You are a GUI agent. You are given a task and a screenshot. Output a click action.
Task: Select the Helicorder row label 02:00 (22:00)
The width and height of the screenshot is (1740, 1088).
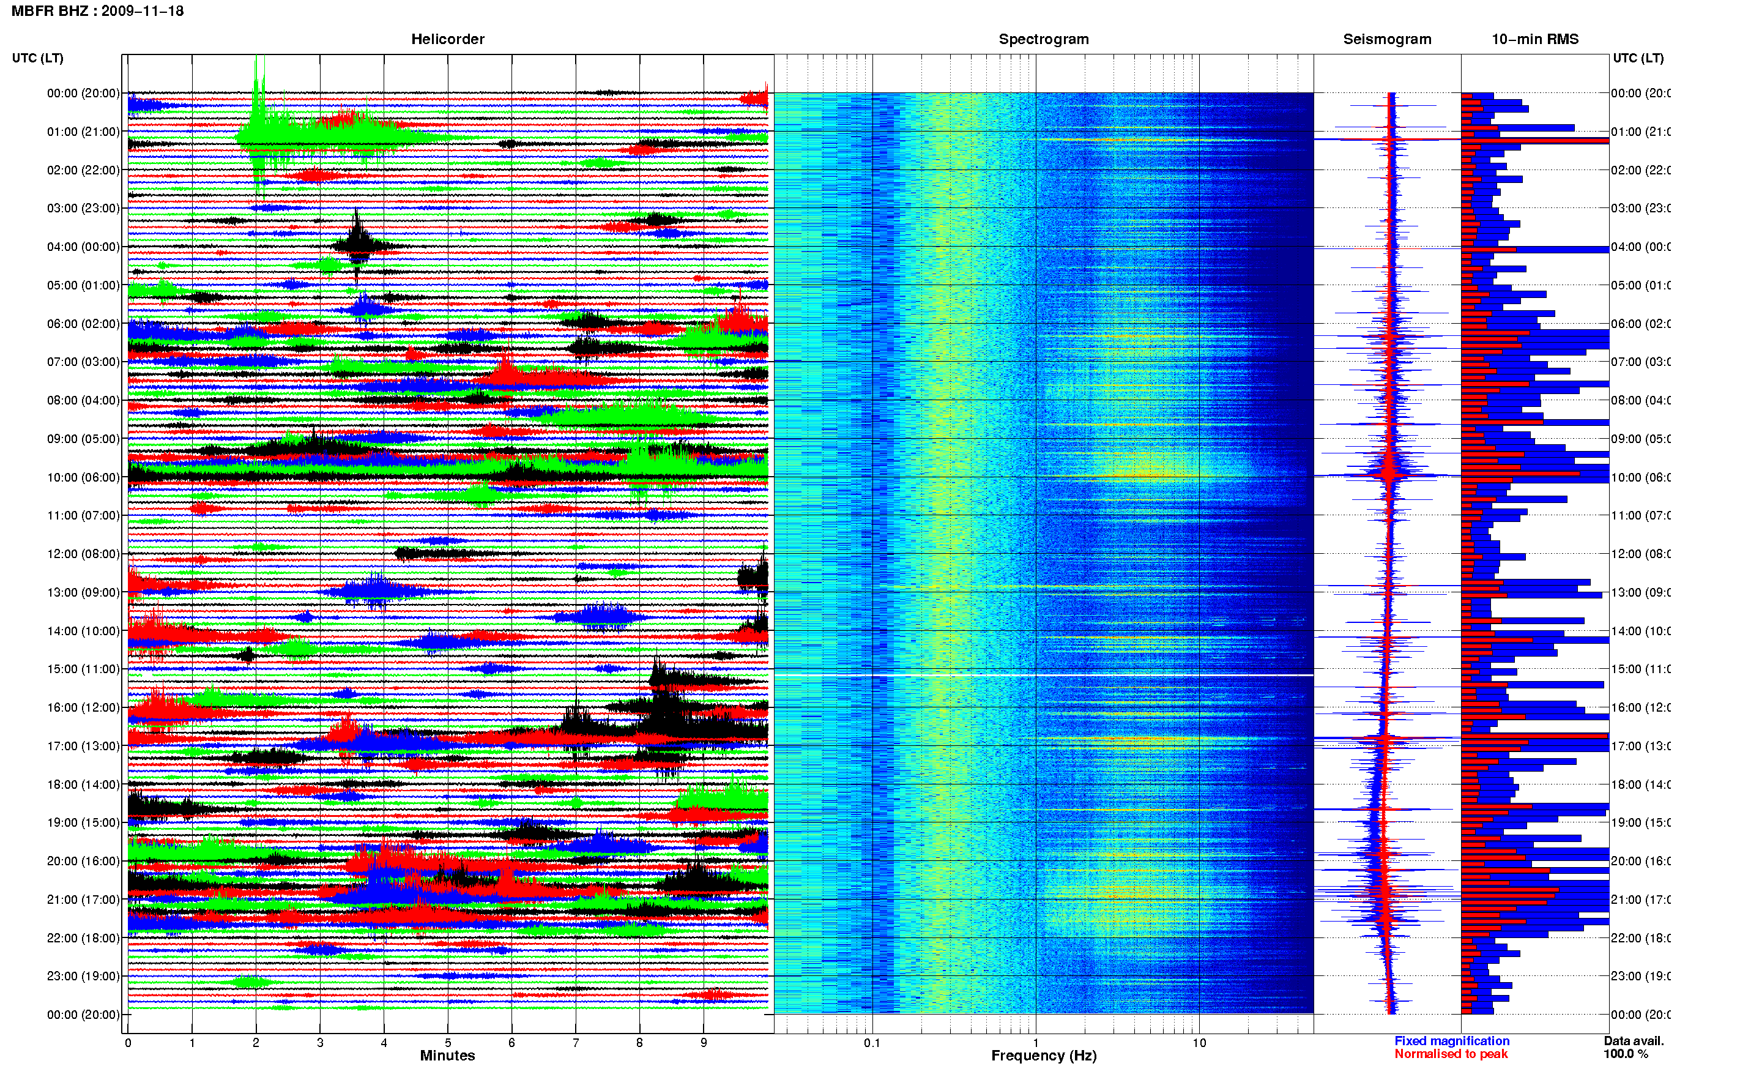(83, 170)
